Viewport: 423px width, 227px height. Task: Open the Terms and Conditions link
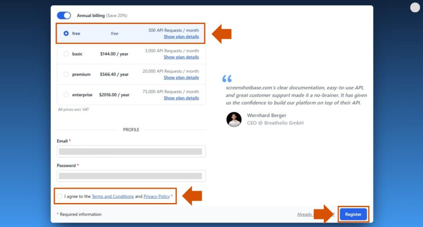[113, 196]
